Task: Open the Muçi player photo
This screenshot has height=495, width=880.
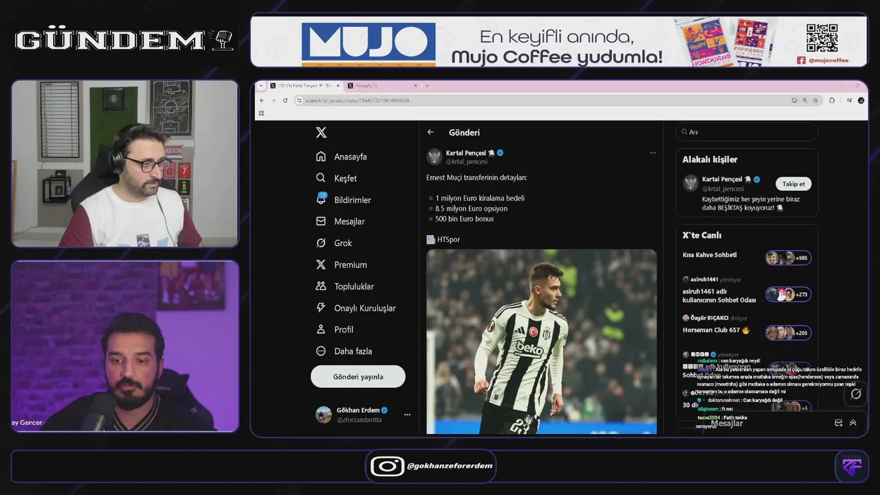Action: tap(542, 341)
